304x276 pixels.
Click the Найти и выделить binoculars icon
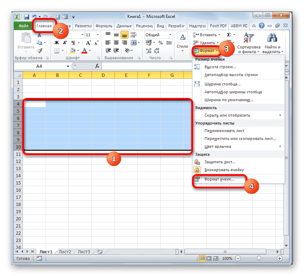(271, 38)
